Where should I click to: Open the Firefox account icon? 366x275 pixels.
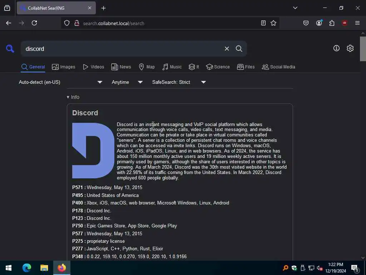(x=319, y=23)
